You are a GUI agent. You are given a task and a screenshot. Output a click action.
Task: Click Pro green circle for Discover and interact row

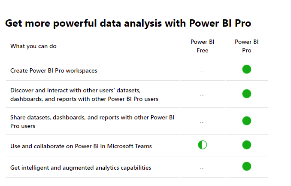point(246,94)
